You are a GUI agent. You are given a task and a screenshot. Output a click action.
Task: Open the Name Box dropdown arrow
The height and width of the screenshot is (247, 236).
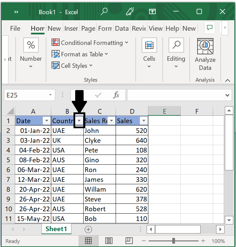click(x=50, y=95)
